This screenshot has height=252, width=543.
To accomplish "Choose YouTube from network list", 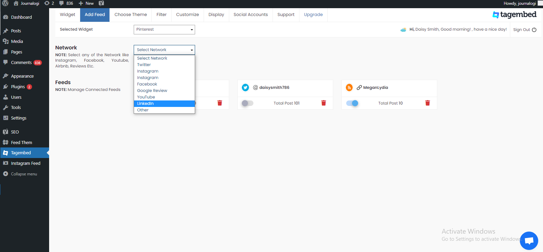I will (164, 97).
